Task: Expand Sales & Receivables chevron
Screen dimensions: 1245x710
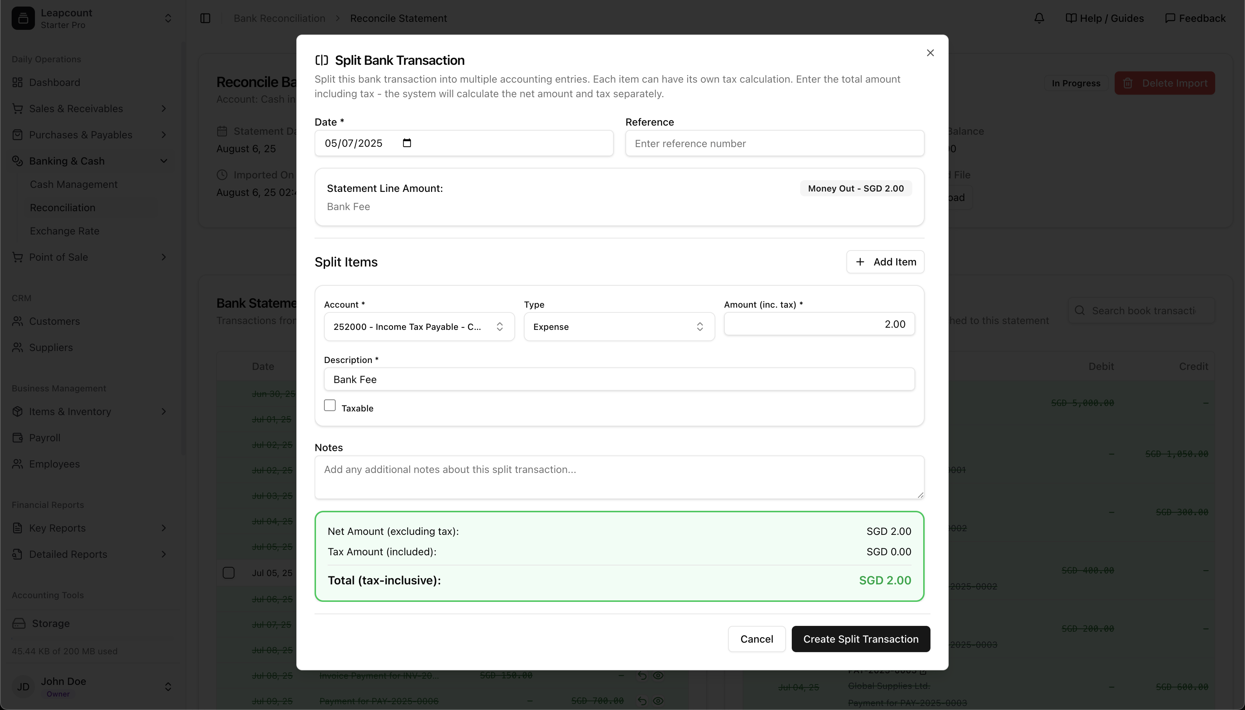Action: pos(164,108)
